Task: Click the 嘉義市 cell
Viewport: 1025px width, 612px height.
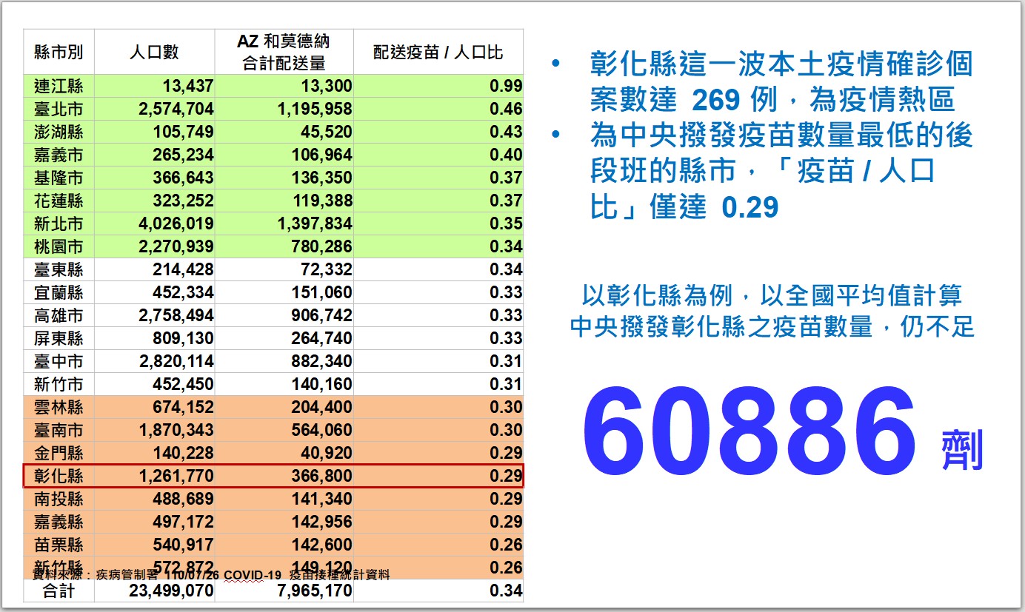Action: 59,155
